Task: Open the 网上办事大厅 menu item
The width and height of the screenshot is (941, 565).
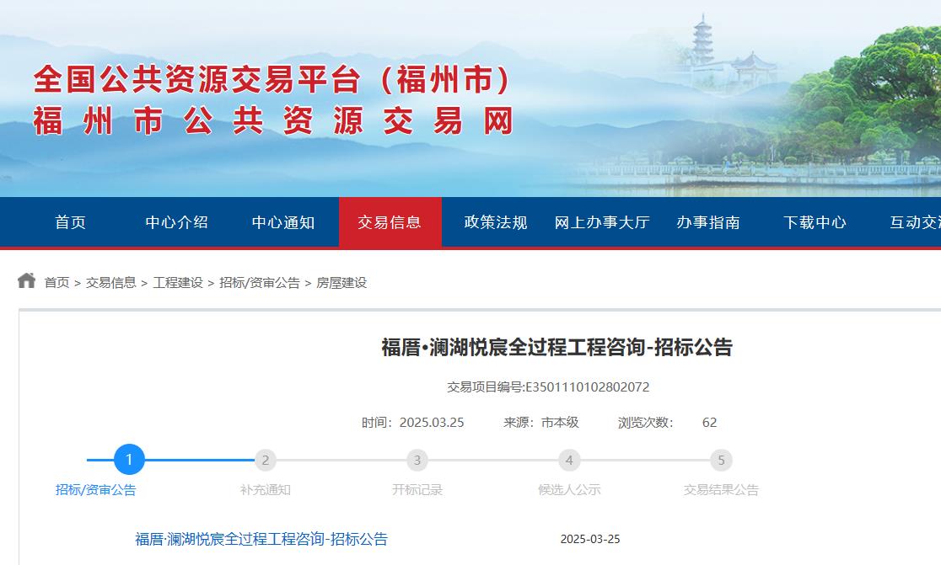Action: (x=602, y=222)
